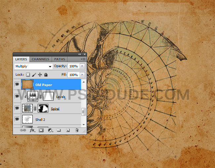Open the layer style fx menu
Viewport: 215px width, 168px height.
(32, 130)
